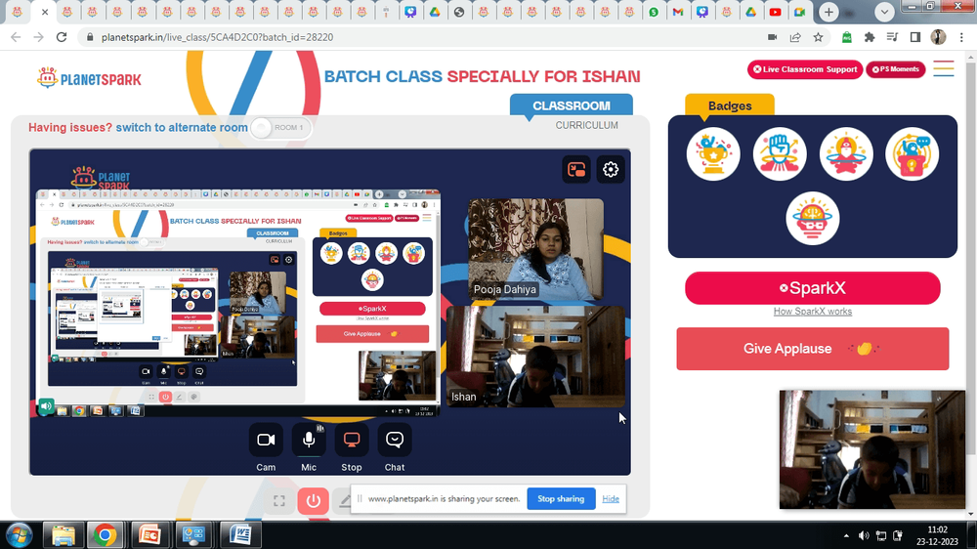The image size is (977, 549).
Task: Click the picture-in-picture layout icon
Action: coord(576,170)
